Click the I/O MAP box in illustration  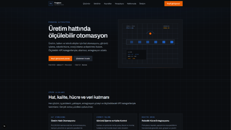[136, 55]
